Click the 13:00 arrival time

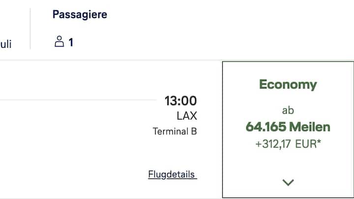[x=180, y=101]
